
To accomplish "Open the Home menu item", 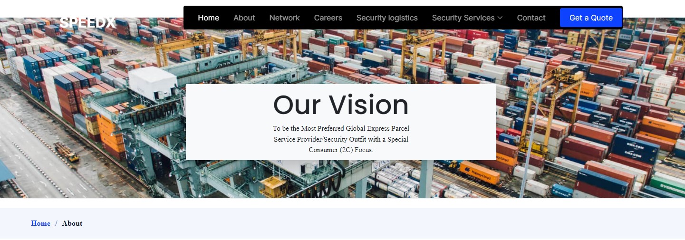I will point(209,18).
